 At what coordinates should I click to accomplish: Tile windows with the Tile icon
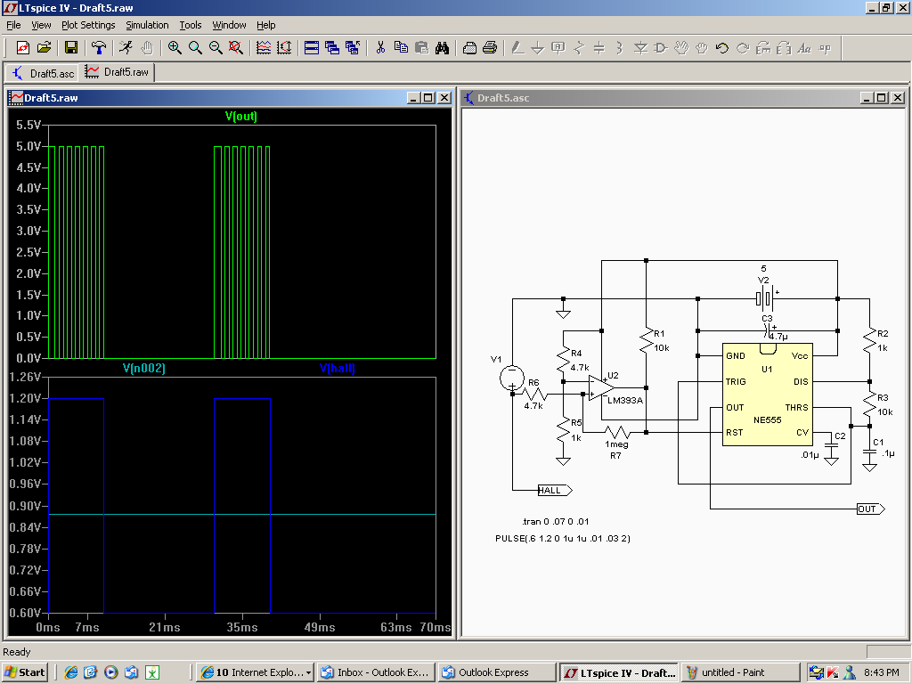click(312, 48)
